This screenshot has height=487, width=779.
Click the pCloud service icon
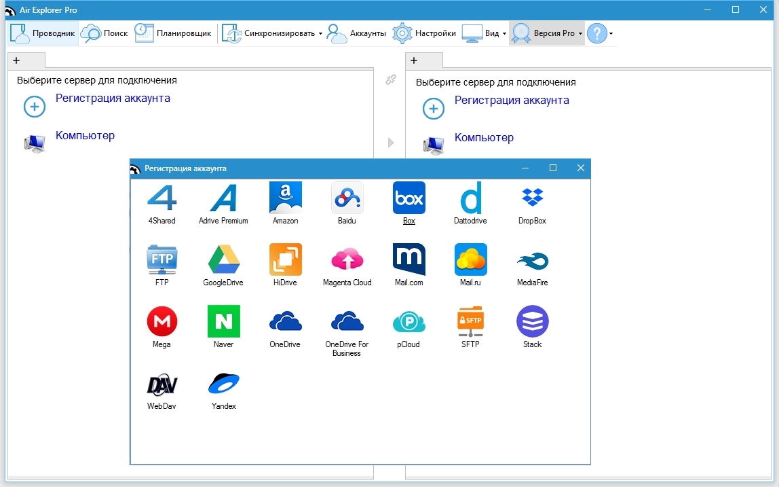pyautogui.click(x=408, y=322)
